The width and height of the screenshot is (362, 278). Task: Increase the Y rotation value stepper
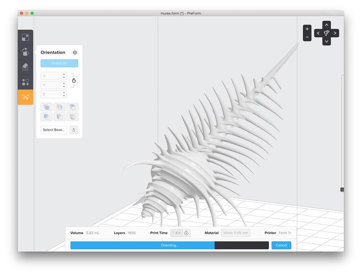click(x=64, y=83)
